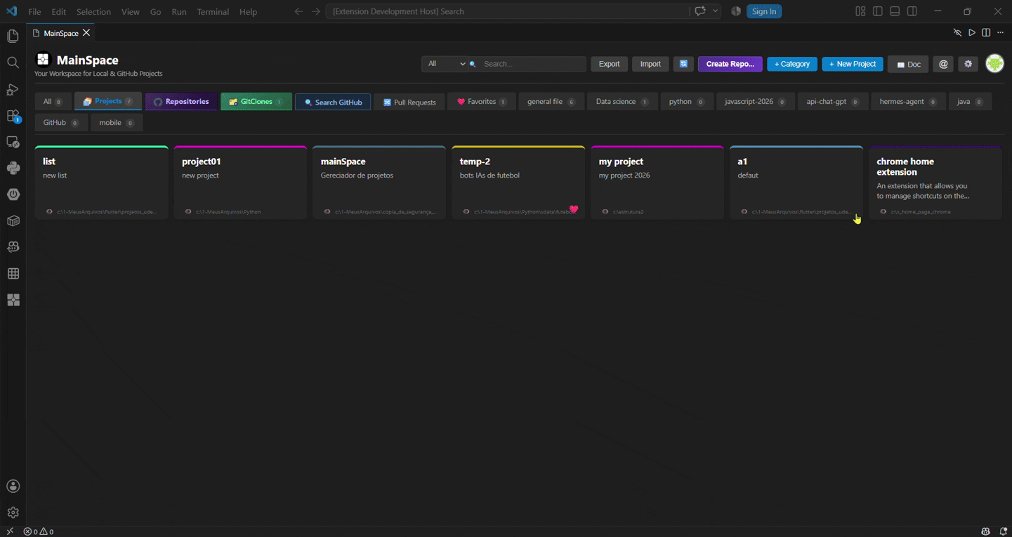Viewport: 1012px width, 537px height.
Task: Open the MainSpace icon in the activity bar
Action: (13, 300)
